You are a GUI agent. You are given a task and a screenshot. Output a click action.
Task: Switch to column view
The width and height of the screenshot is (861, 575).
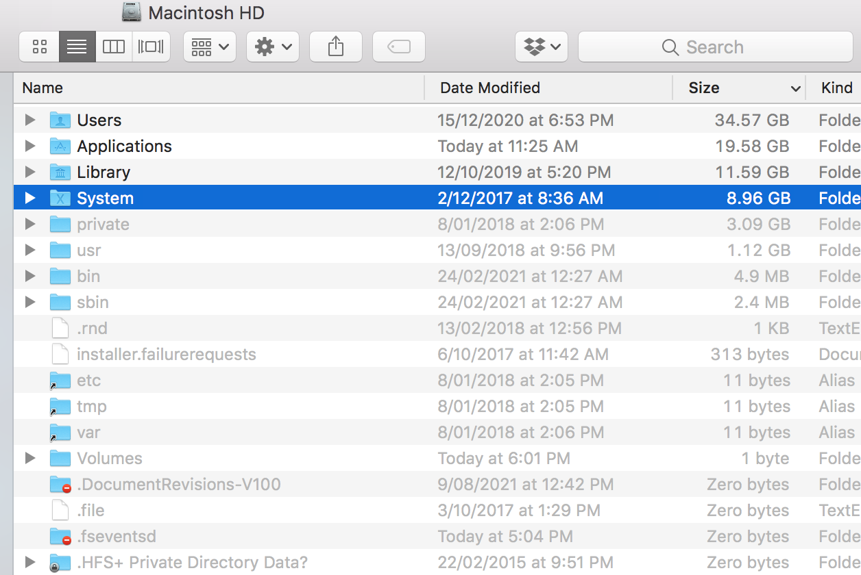[x=114, y=47]
